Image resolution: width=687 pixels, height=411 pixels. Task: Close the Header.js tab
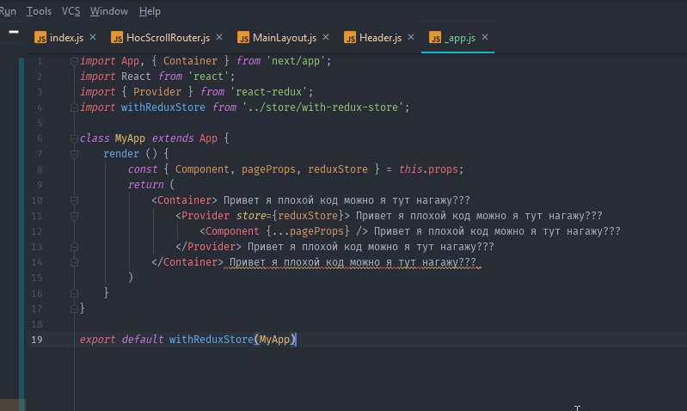click(x=410, y=37)
